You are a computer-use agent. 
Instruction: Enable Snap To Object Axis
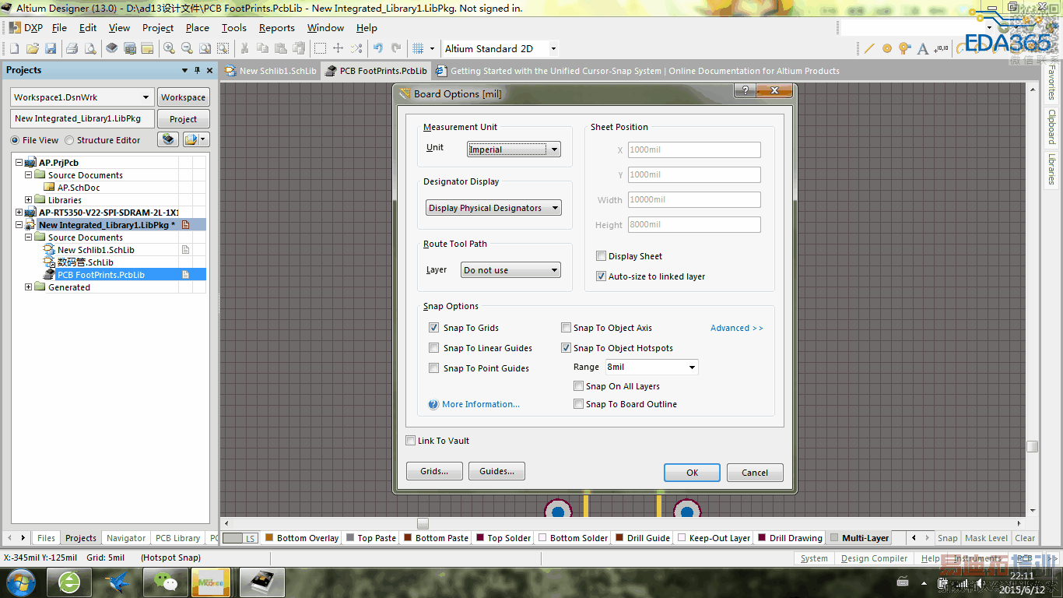point(567,328)
